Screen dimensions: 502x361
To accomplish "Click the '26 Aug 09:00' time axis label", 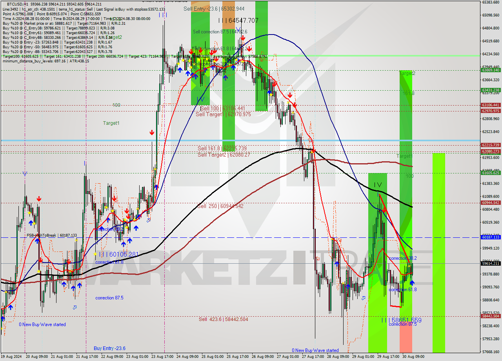I will pyautogui.click(x=263, y=357).
